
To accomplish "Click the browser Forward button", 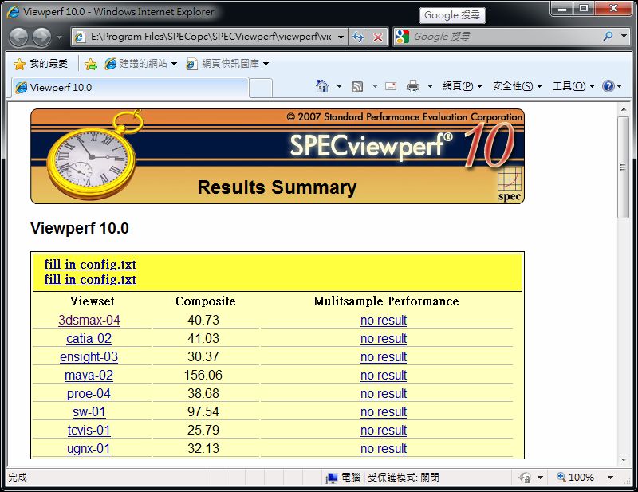I will [41, 37].
